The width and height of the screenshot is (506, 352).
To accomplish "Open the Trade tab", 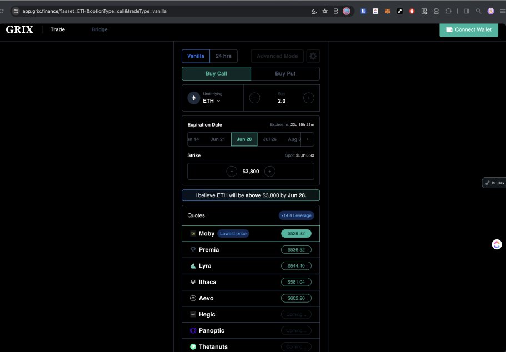I will 58,29.
